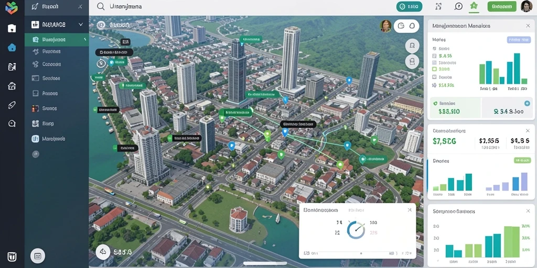The width and height of the screenshot is (537, 268).
Task: Click the green button beside the profile picture
Action: point(502,6)
